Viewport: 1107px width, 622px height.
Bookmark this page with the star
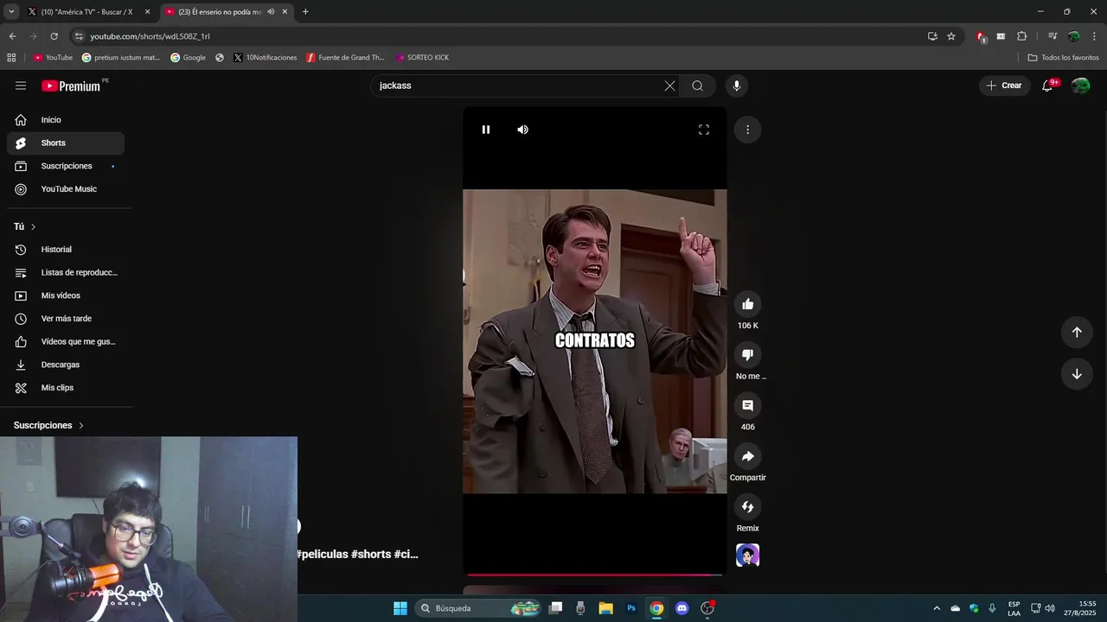tap(951, 36)
